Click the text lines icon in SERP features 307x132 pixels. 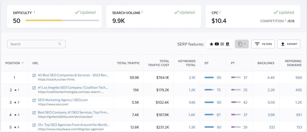(222, 44)
